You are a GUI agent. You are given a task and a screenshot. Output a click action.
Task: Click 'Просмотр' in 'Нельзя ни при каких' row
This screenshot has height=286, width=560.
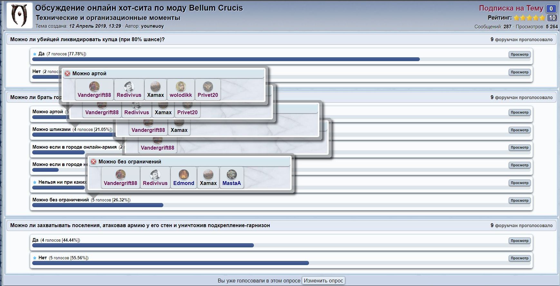(519, 183)
